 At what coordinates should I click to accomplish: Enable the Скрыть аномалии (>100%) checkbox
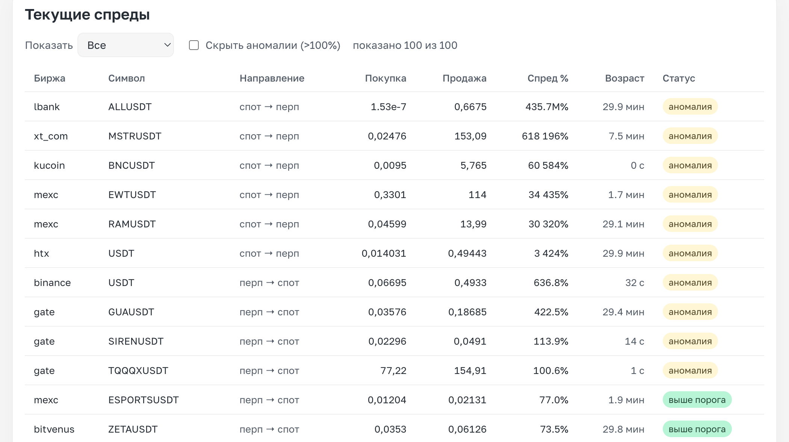tap(194, 45)
